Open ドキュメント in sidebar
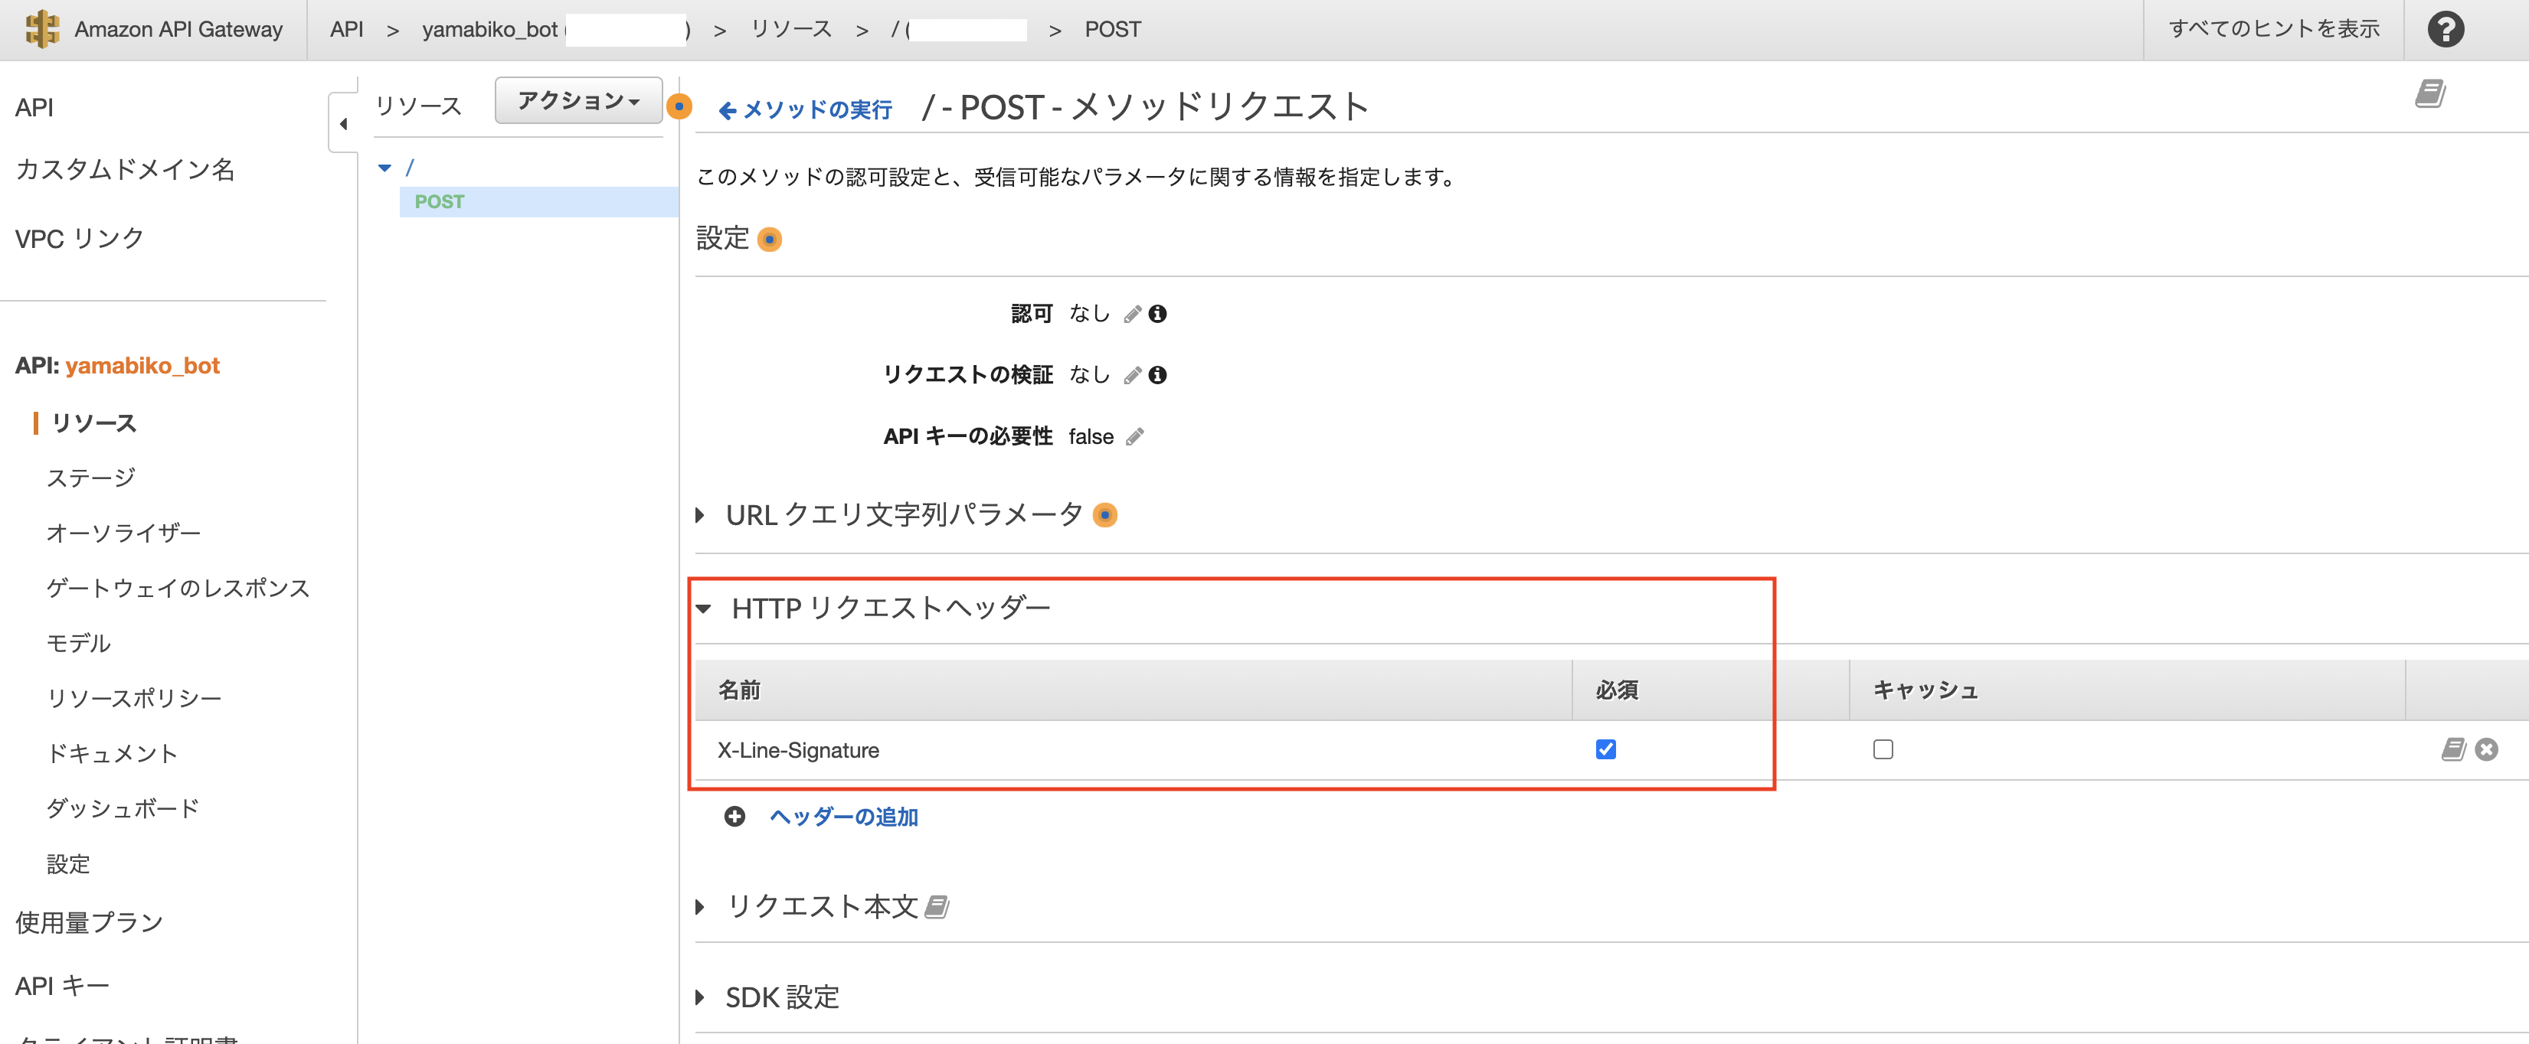This screenshot has height=1044, width=2529. click(x=112, y=754)
